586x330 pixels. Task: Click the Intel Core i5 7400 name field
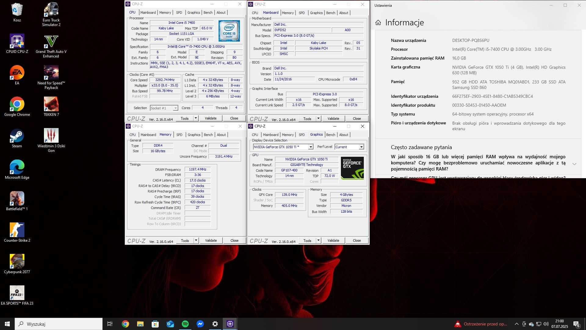point(182,23)
